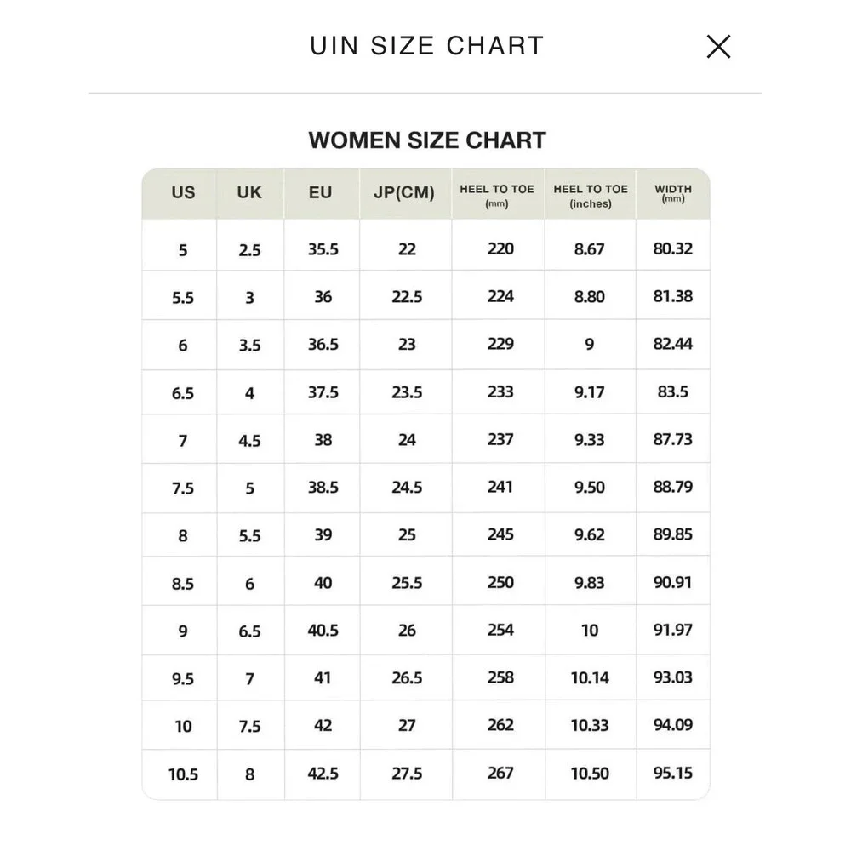Click the US column header
The width and height of the screenshot is (851, 851).
pos(183,192)
